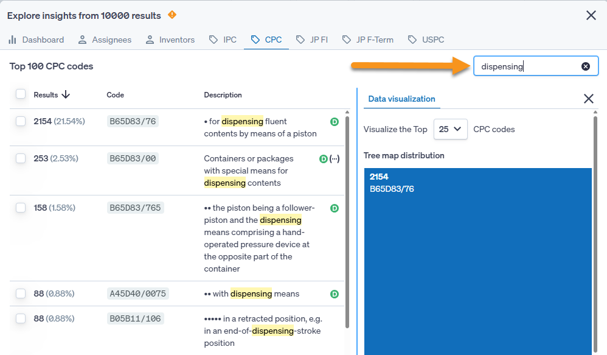Image resolution: width=607 pixels, height=355 pixels.
Task: Click the sort arrow next to Results
Action: click(66, 94)
